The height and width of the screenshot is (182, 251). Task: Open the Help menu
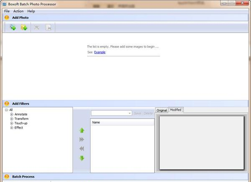point(31,11)
